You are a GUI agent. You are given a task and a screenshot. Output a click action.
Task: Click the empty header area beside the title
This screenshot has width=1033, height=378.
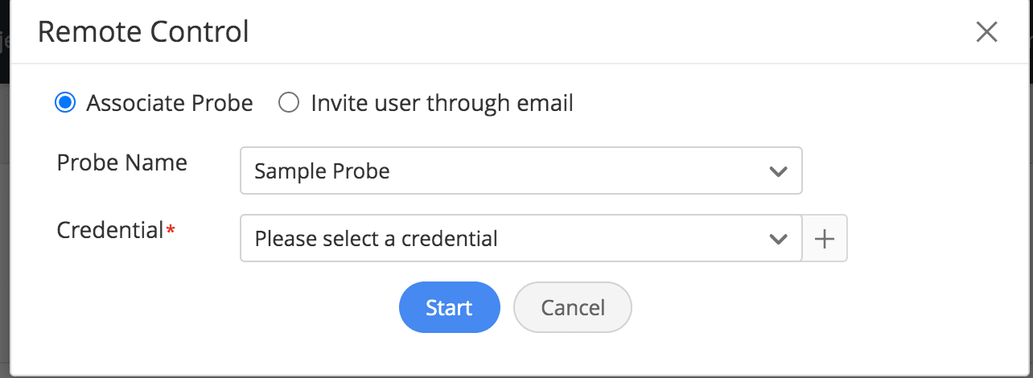click(x=603, y=32)
